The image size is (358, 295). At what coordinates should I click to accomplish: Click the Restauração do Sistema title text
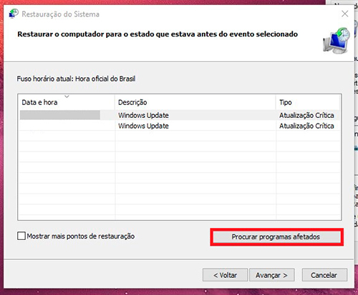(60, 14)
